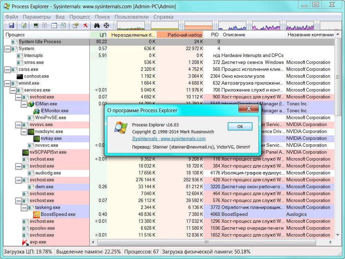Image resolution: width=345 pixels, height=259 pixels.
Task: Open the Вид menu
Action: (x=60, y=17)
